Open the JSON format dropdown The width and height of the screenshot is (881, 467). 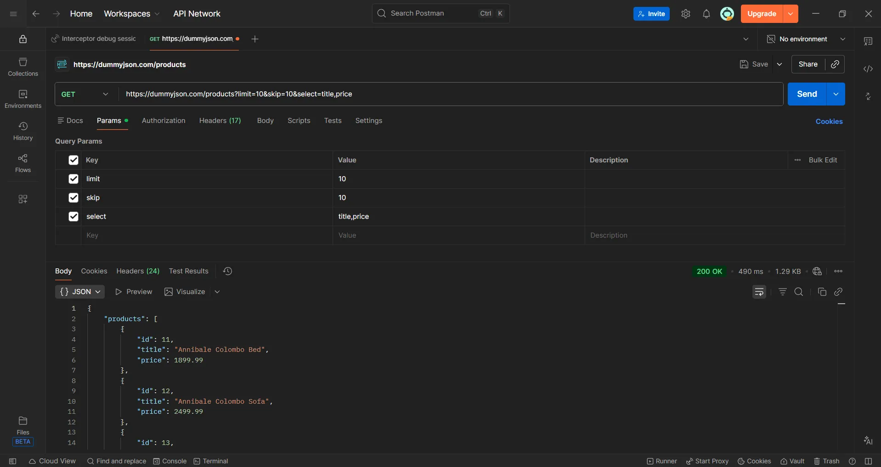pos(80,292)
